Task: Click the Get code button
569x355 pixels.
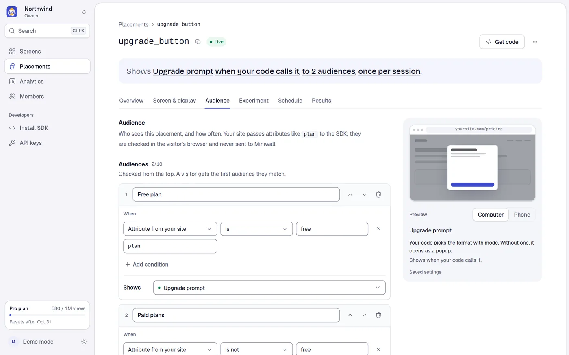Action: point(502,42)
